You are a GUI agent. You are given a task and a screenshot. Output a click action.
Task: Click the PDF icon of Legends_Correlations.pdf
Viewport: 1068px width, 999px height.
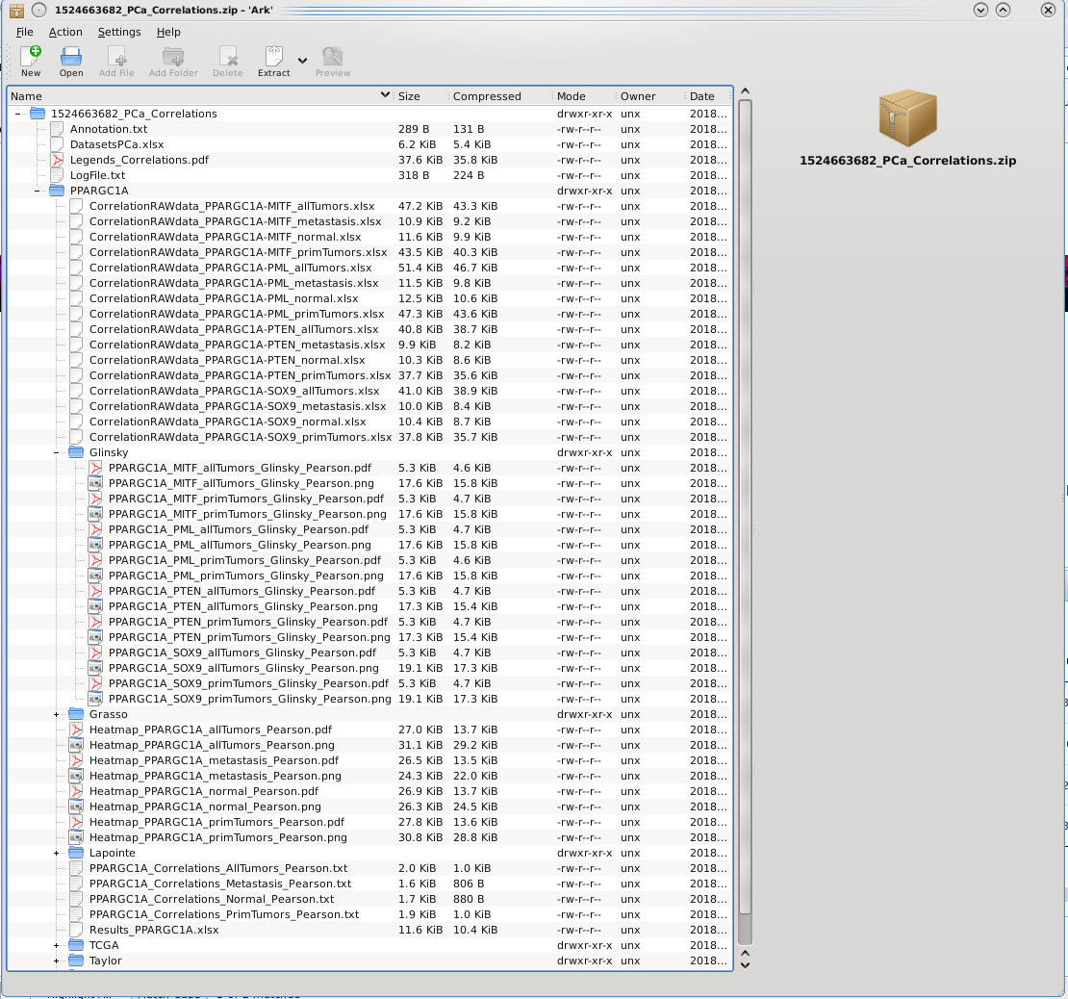point(58,160)
